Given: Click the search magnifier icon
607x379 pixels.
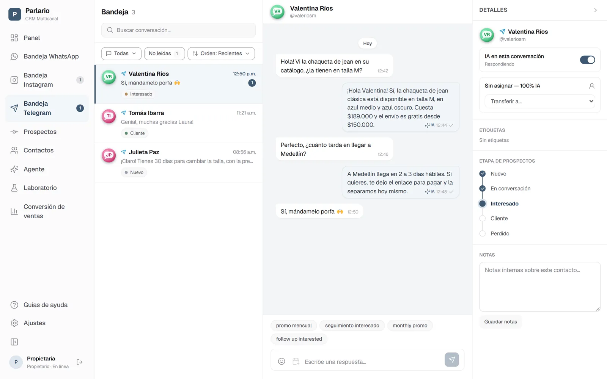Looking at the screenshot, I should coord(110,30).
